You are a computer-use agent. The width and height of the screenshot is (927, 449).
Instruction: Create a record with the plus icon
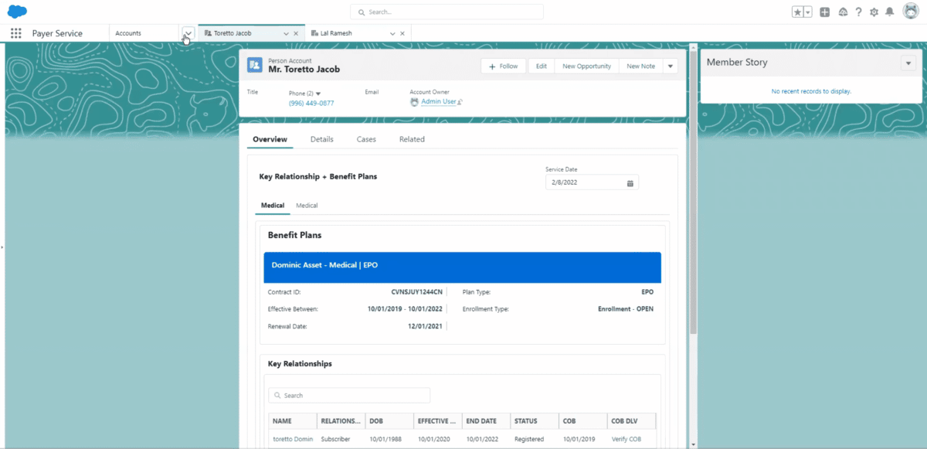click(x=823, y=12)
